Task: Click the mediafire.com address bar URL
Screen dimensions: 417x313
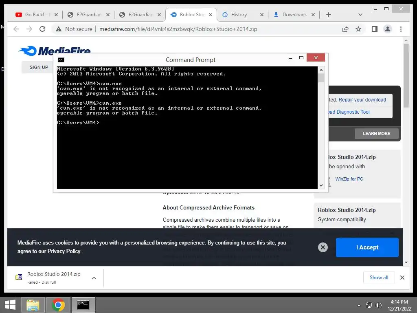Action: 178,29
